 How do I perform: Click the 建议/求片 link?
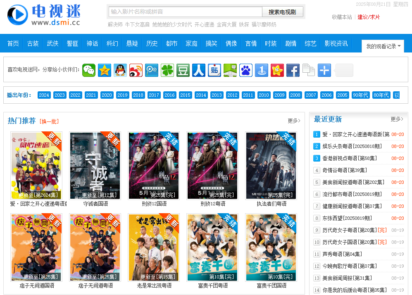369,17
